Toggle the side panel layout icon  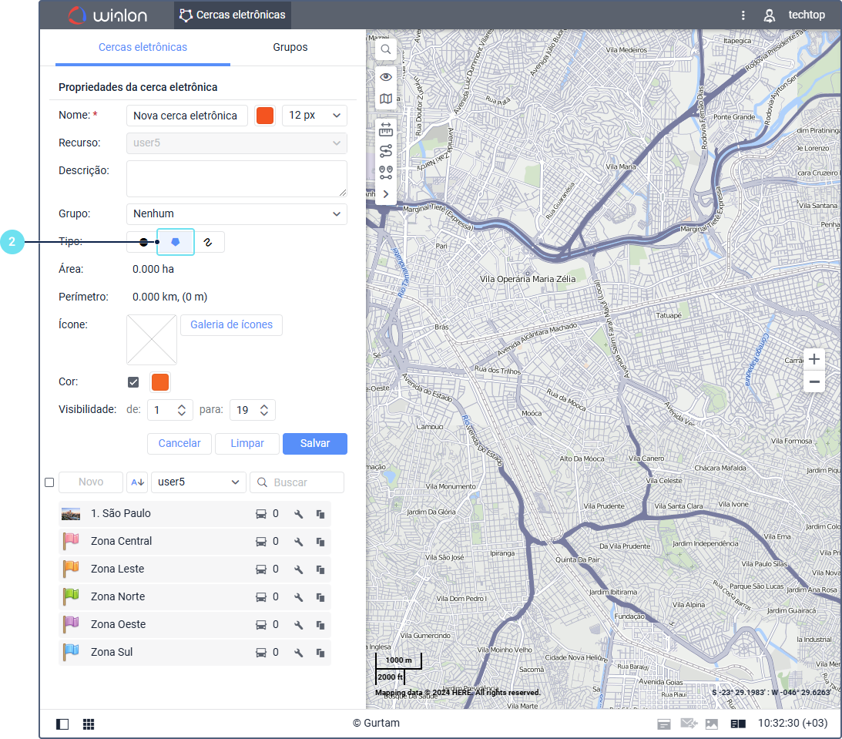click(62, 724)
